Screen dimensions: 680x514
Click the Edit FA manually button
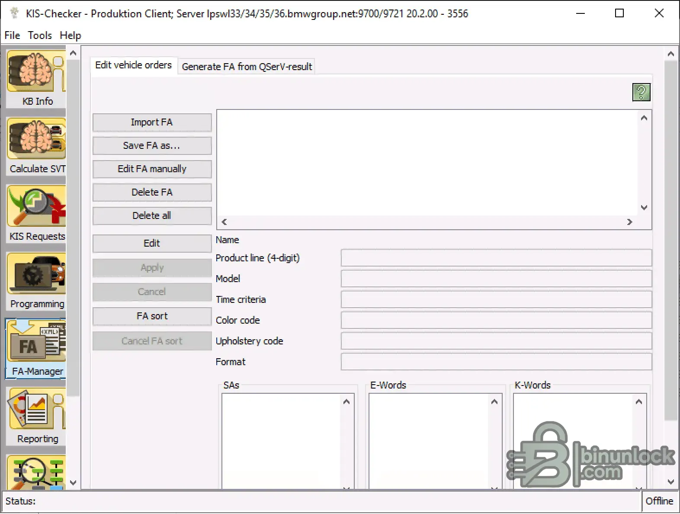[152, 169]
